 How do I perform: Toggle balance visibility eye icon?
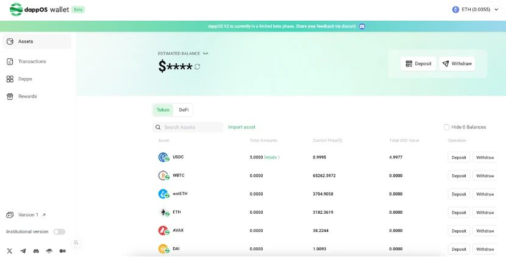click(205, 54)
